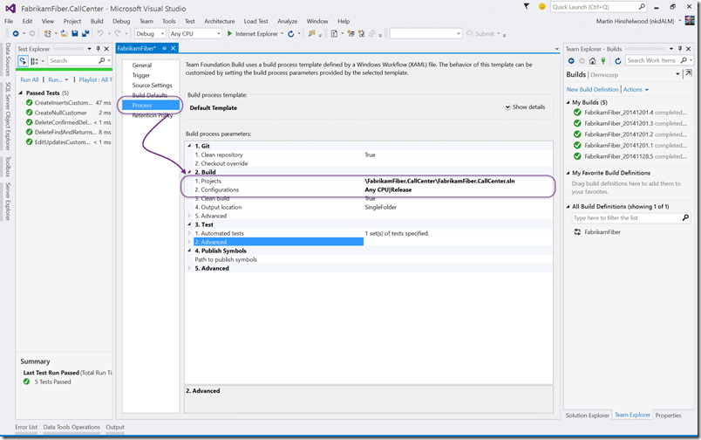Click the feedback smiley icon in the title bar
This screenshot has width=701, height=440.
[541, 7]
